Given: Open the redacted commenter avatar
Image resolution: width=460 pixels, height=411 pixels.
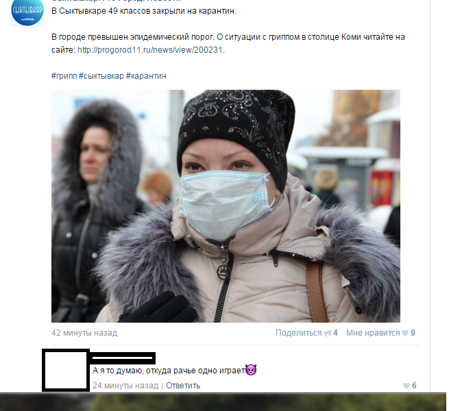Looking at the screenshot, I should click(66, 370).
